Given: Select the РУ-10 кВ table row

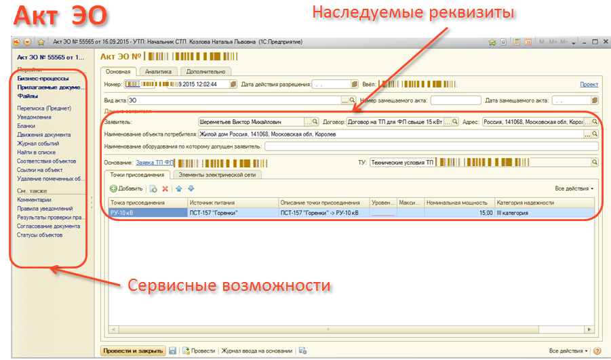Looking at the screenshot, I should (x=147, y=213).
